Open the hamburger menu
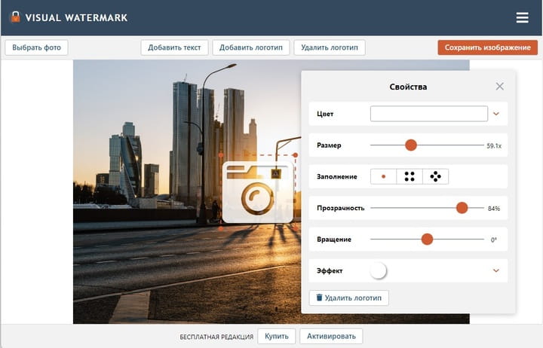 522,17
